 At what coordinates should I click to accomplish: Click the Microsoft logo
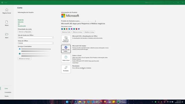(70, 16)
